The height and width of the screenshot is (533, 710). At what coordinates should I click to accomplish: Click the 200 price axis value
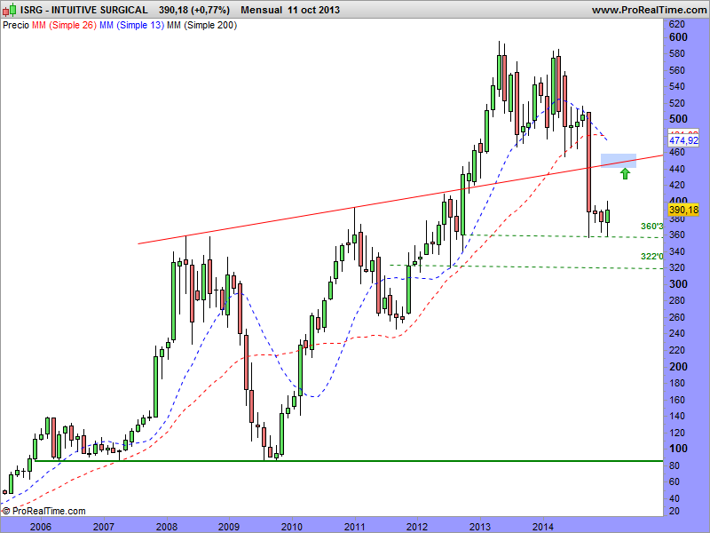pos(678,367)
